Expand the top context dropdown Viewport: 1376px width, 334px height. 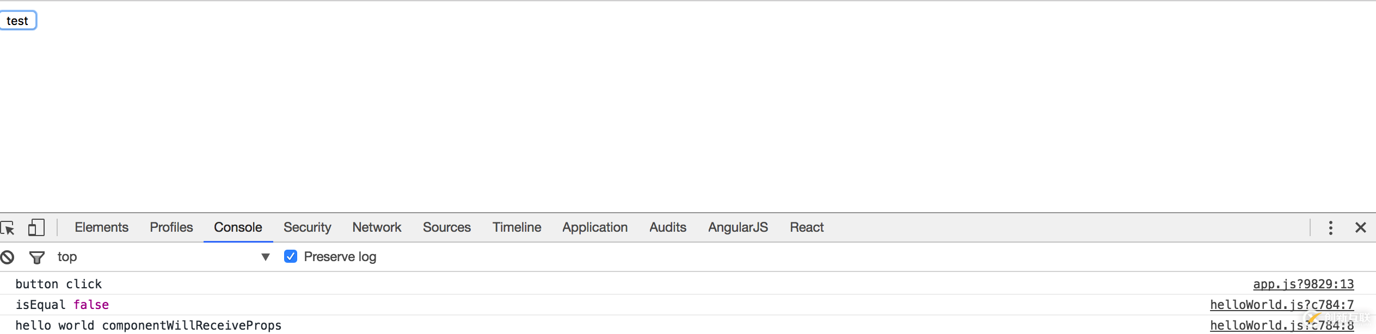(x=163, y=257)
